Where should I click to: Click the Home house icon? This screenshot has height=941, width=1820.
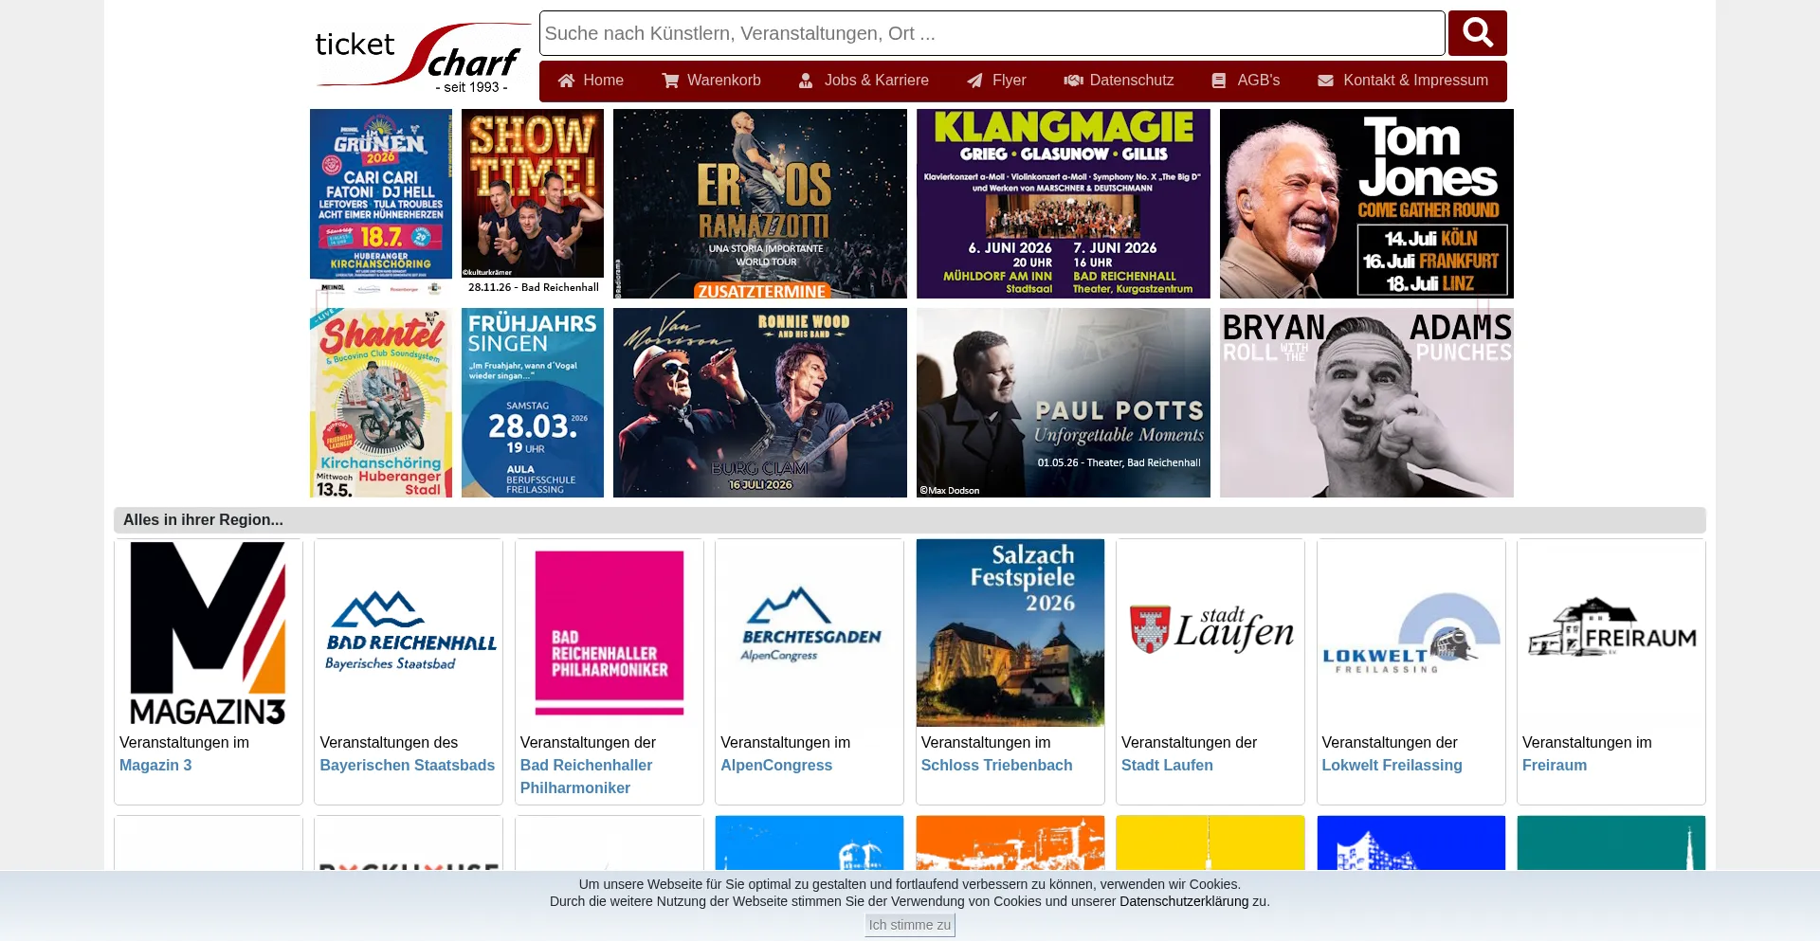(566, 81)
